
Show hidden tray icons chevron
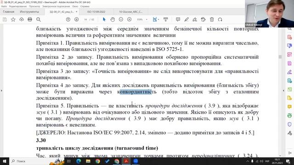[x=248, y=161]
